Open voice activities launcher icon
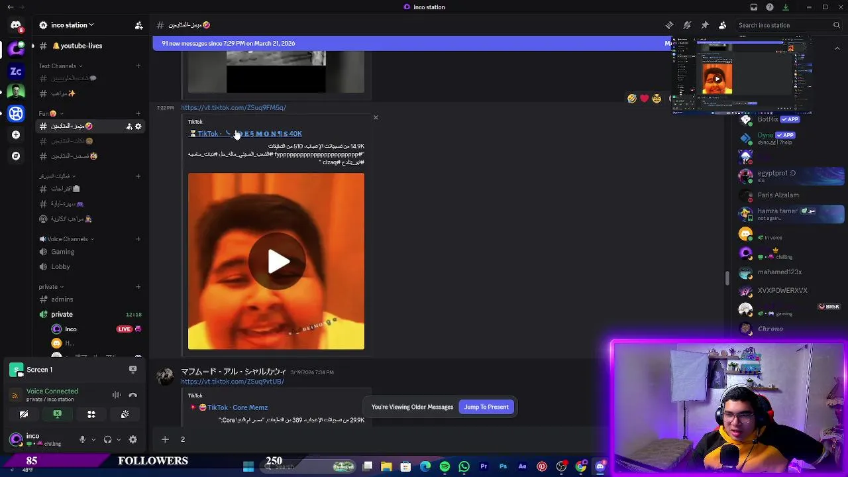The image size is (848, 477). coord(91,414)
